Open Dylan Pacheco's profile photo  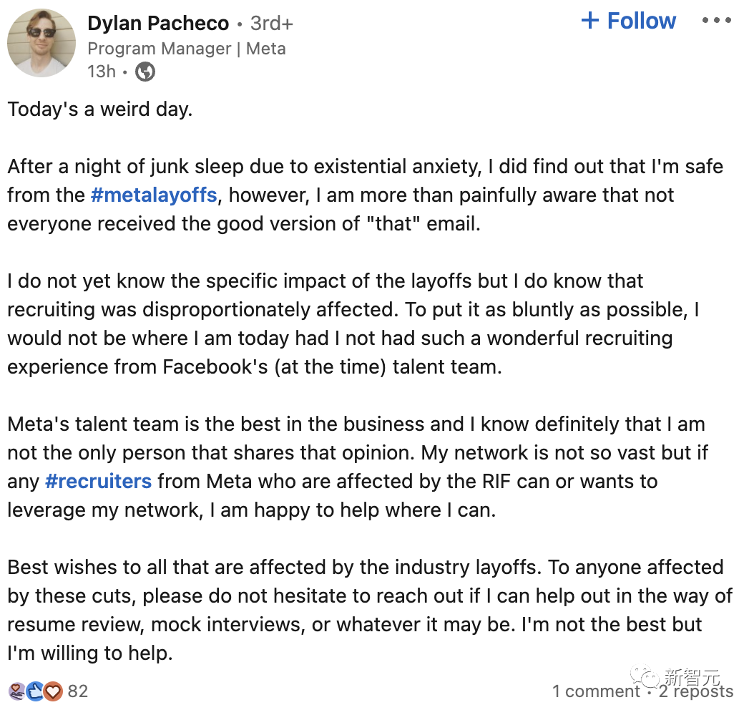tap(41, 43)
